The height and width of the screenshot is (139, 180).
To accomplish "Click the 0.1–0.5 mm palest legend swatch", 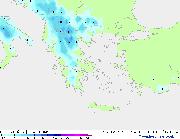I will tap(5, 135).
